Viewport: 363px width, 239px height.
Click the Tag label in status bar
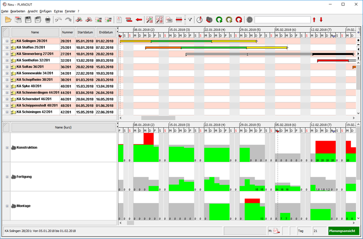(x=301, y=231)
